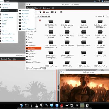109x109 pixels.
Task: Click the 100% zoom level label
Action: (x=100, y=16)
